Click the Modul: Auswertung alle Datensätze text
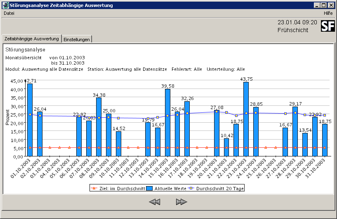337x219 pixels. (x=44, y=69)
